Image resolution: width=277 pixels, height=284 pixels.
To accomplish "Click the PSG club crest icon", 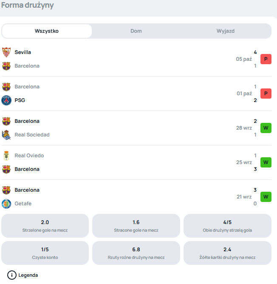I will (x=6, y=100).
